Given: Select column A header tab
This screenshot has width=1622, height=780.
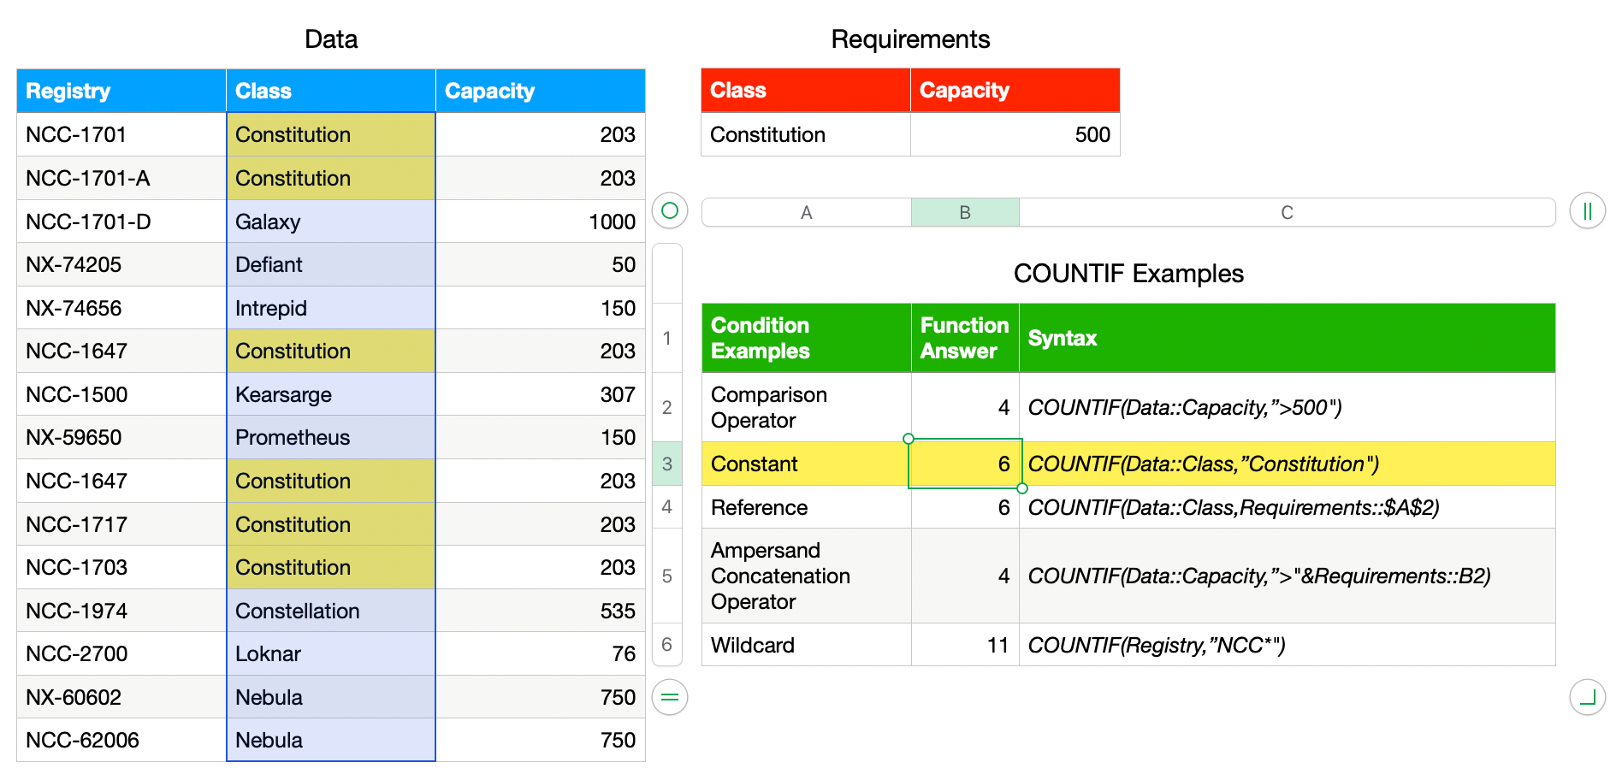Looking at the screenshot, I should click(806, 213).
